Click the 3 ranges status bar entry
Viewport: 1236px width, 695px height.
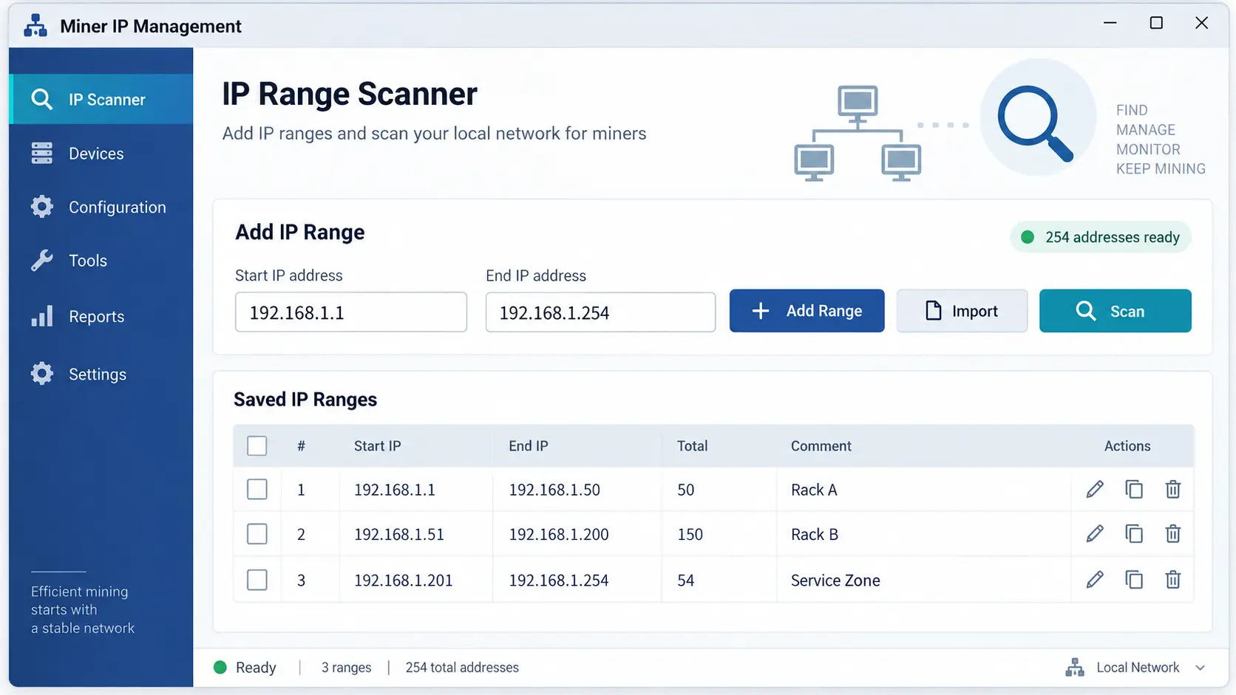click(347, 668)
